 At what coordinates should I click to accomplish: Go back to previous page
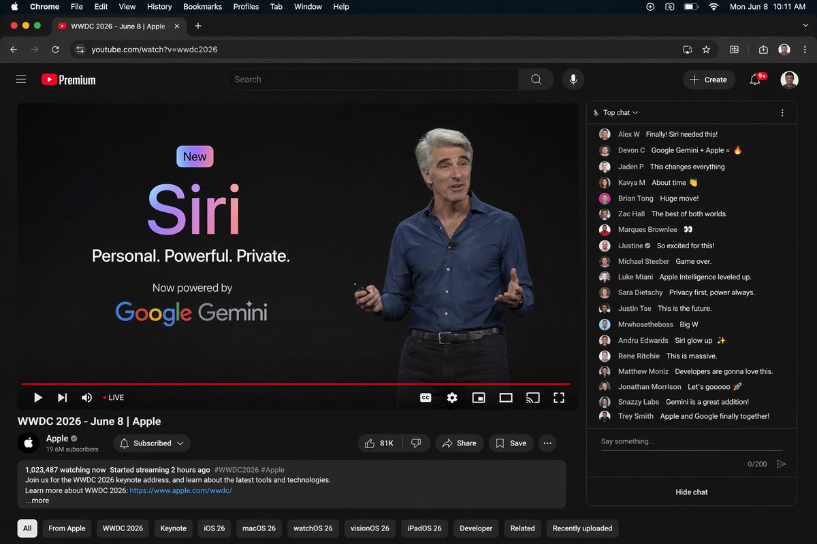pyautogui.click(x=14, y=50)
